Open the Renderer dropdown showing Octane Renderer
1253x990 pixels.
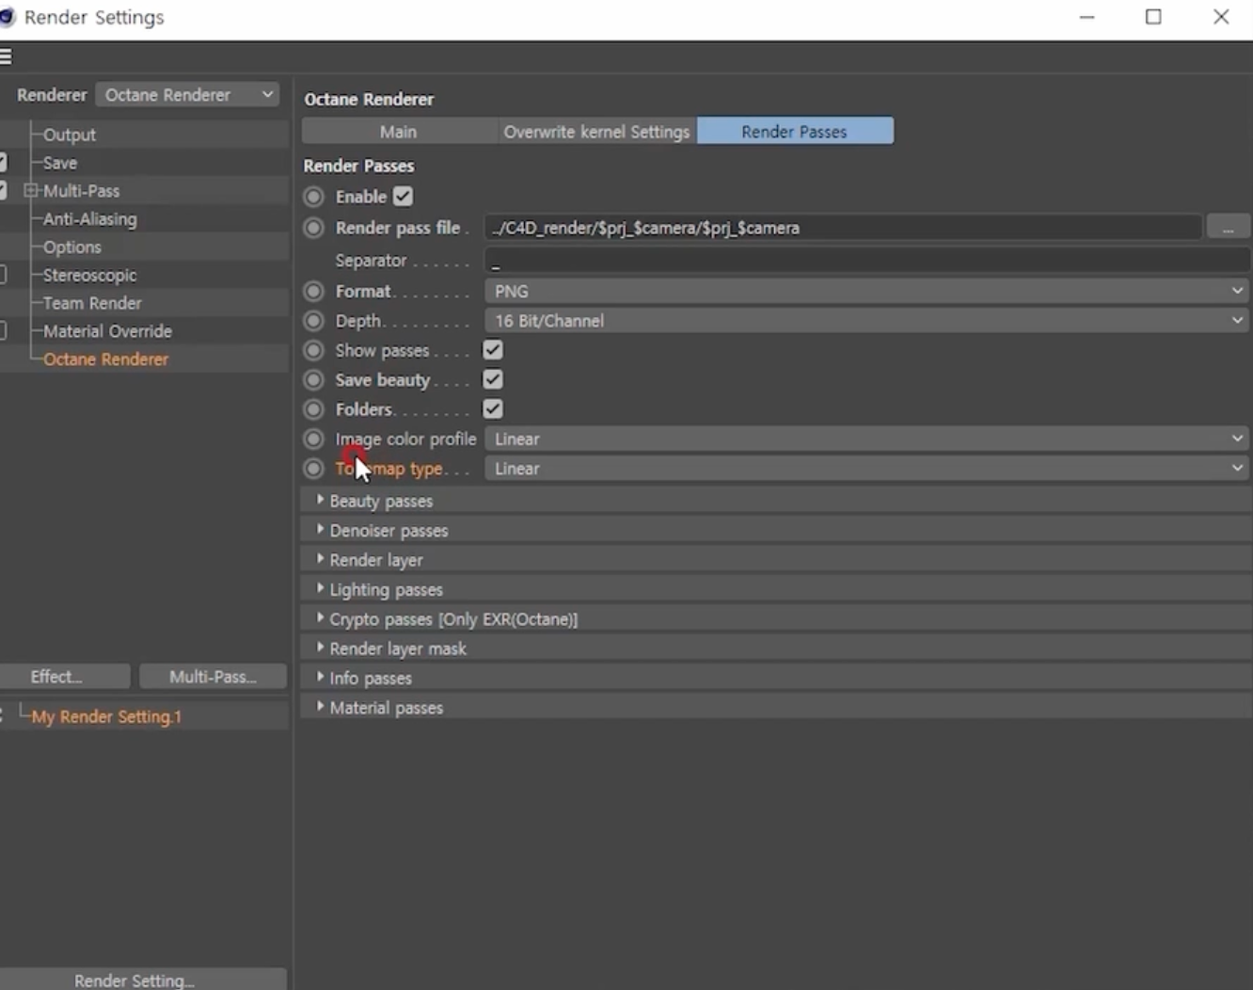coord(188,95)
